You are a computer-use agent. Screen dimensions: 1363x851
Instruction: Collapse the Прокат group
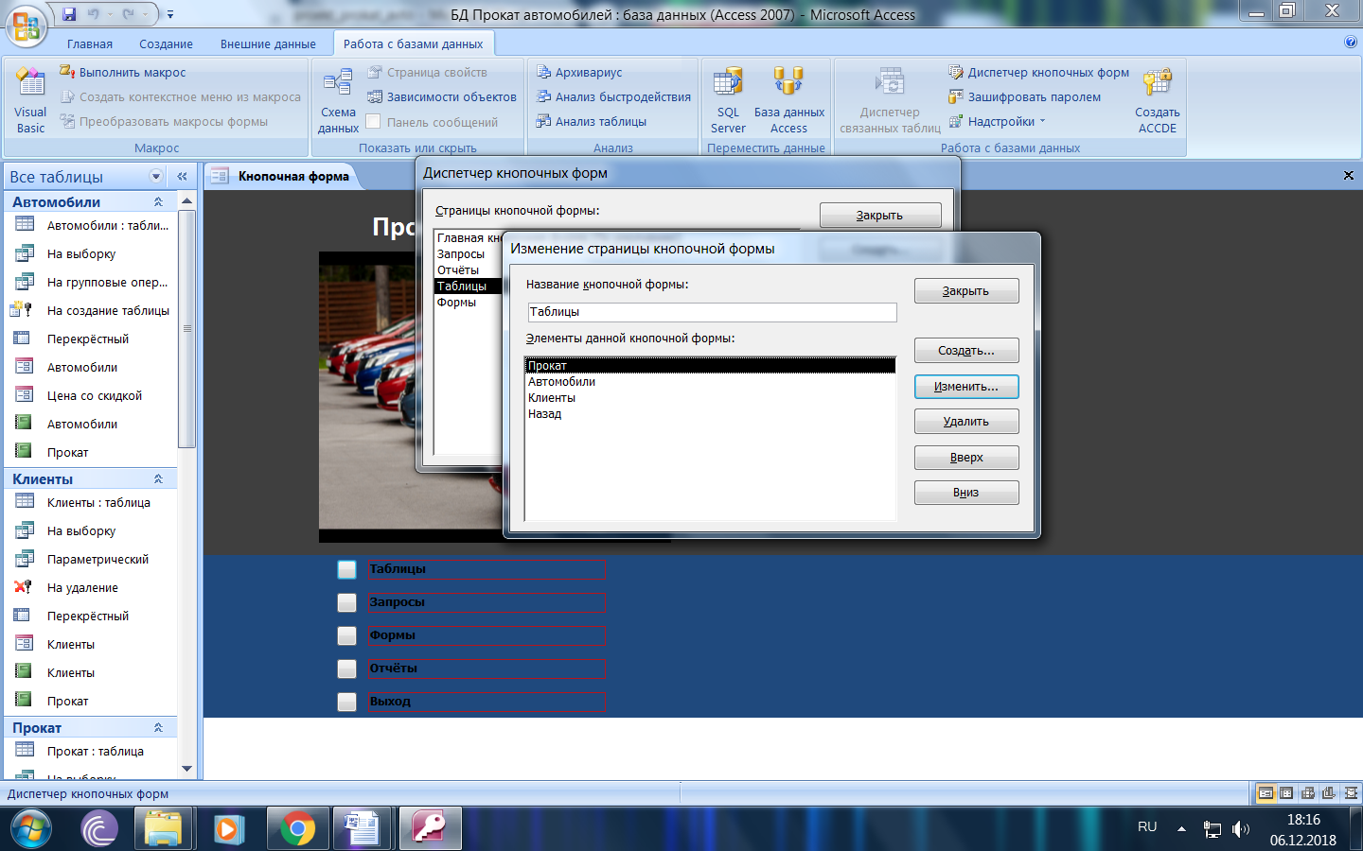pyautogui.click(x=158, y=727)
